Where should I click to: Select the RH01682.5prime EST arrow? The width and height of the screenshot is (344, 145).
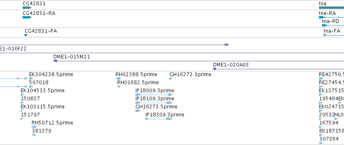point(119,87)
